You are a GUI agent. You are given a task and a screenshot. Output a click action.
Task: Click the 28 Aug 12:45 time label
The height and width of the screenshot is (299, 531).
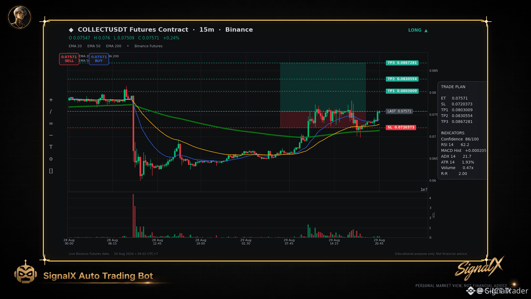pos(157,242)
